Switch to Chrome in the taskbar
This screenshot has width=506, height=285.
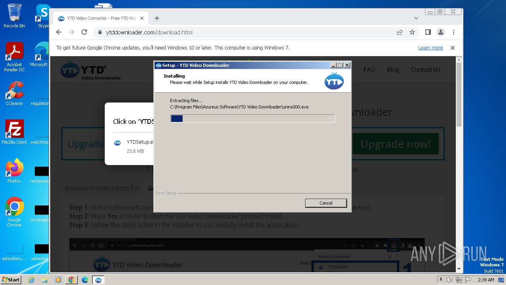(72, 280)
